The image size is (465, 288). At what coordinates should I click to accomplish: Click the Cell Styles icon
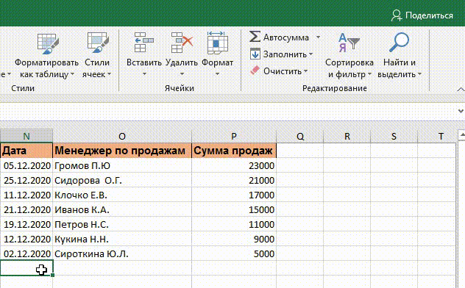[98, 43]
